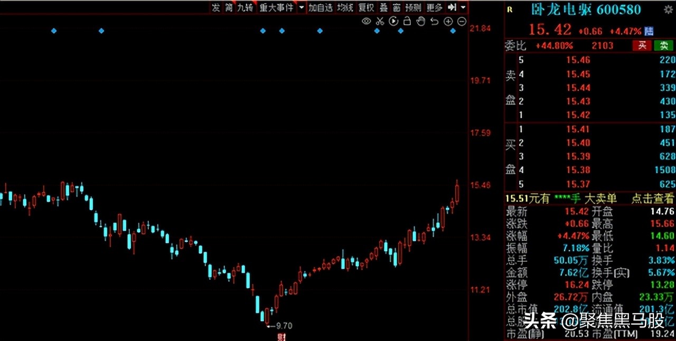Click the green 卖 sell button

(x=664, y=45)
